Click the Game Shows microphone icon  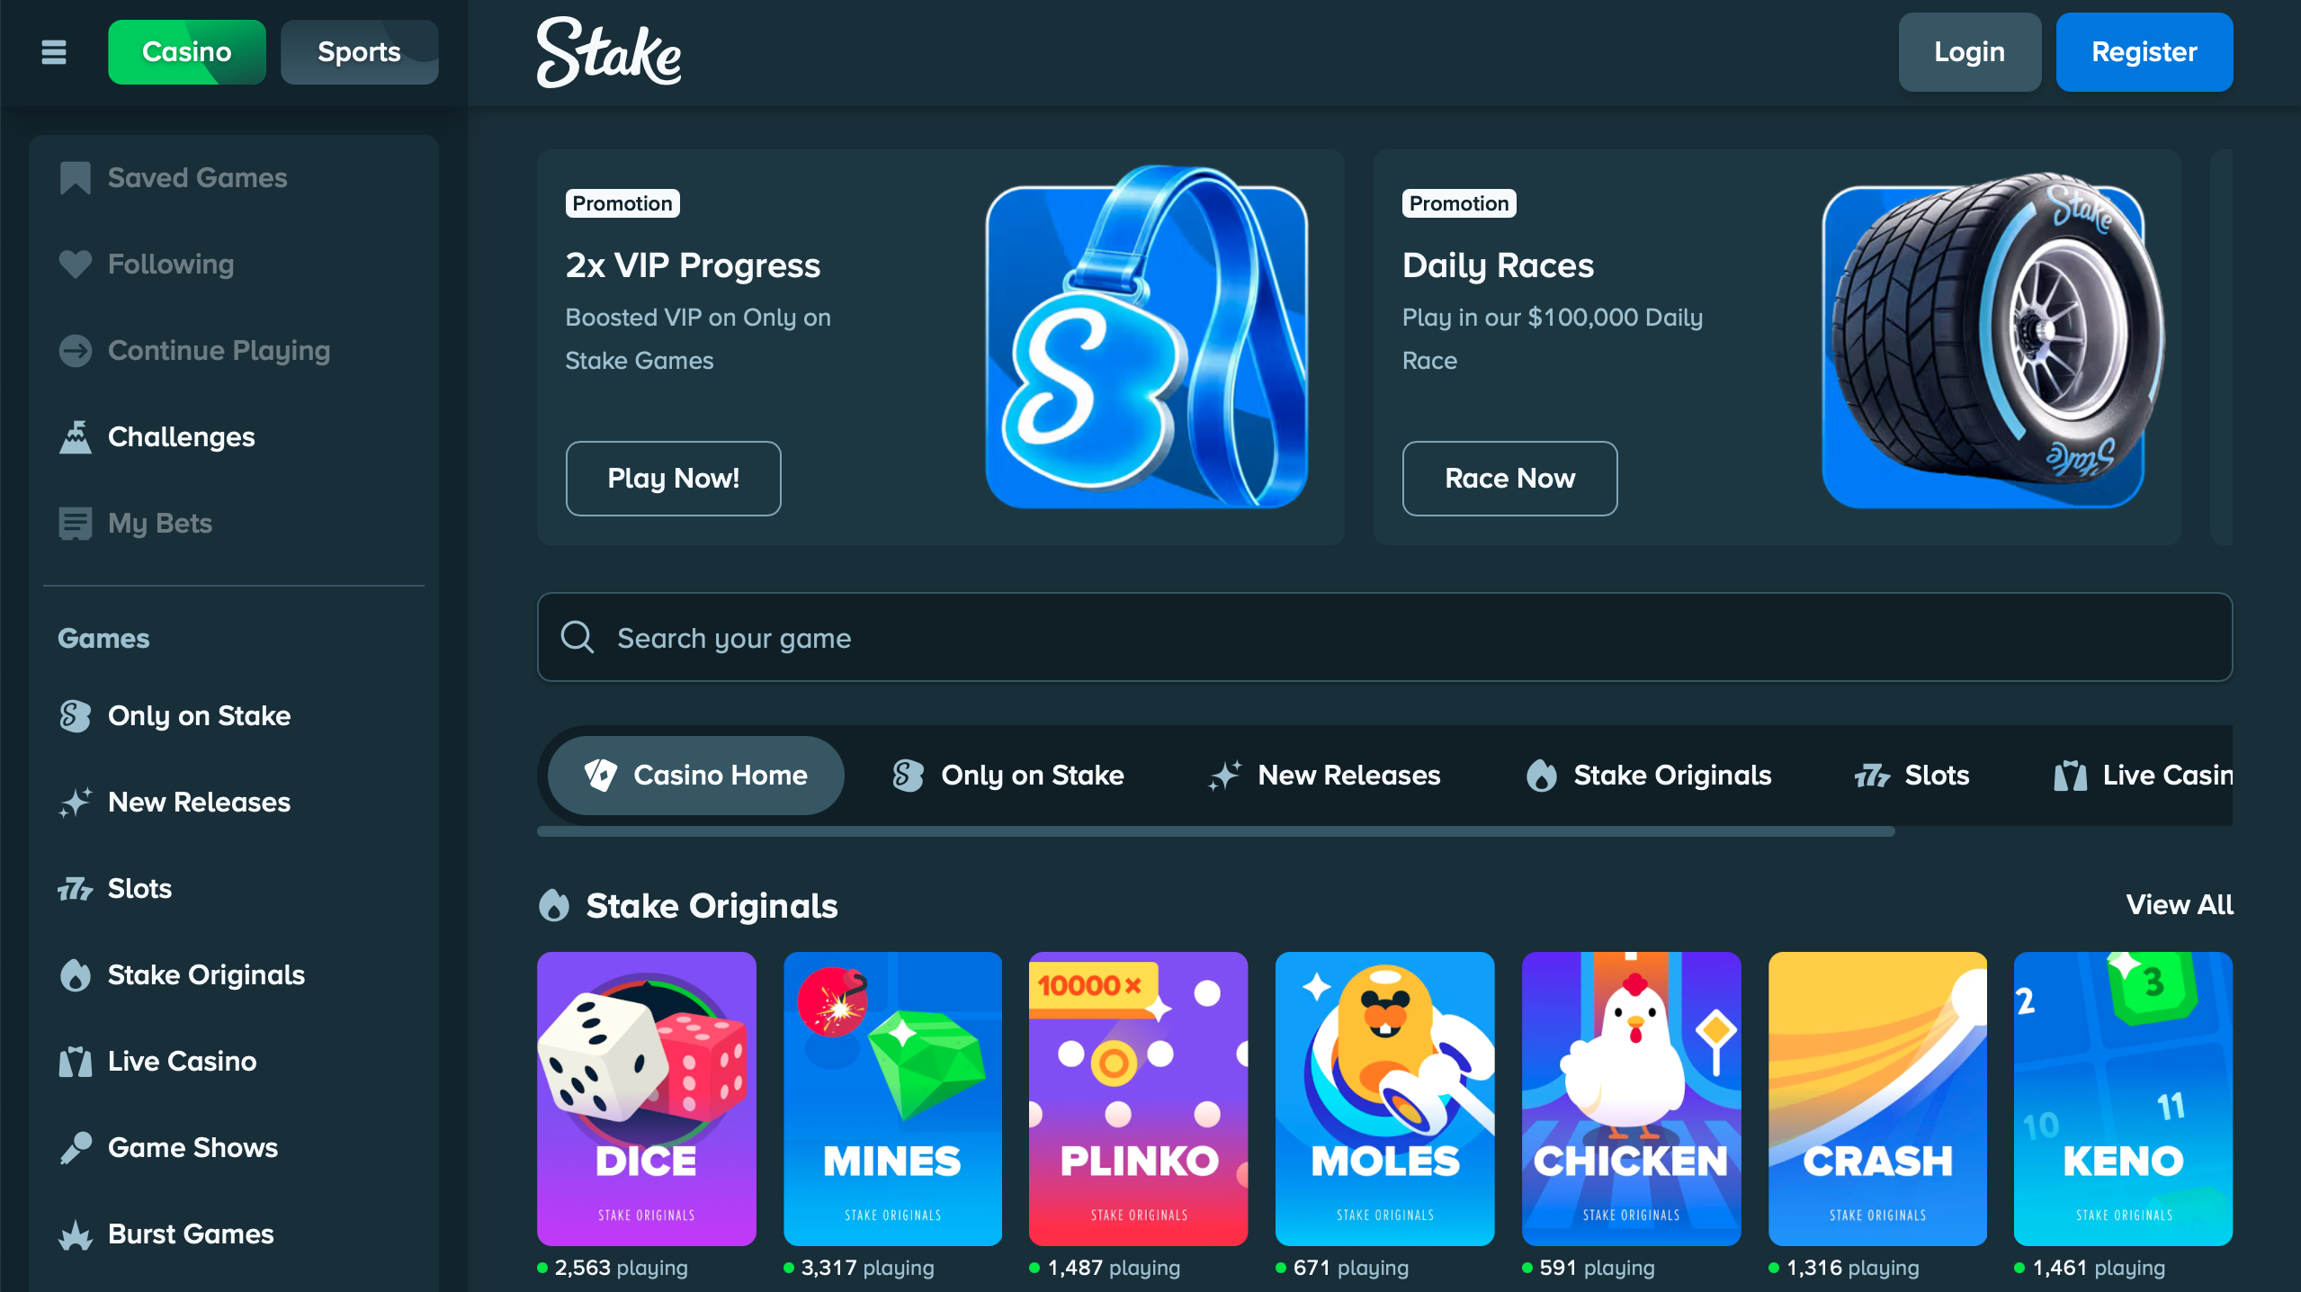(76, 1148)
